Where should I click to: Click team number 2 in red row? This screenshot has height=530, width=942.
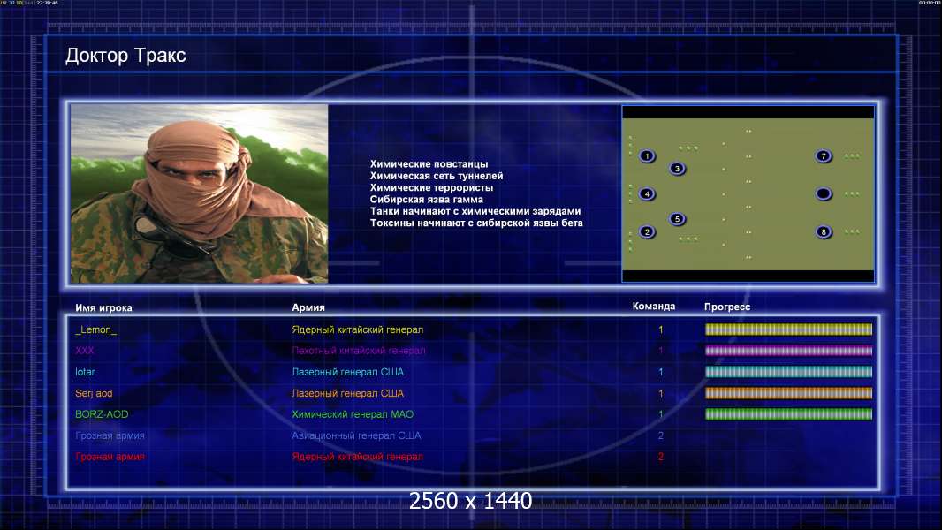tap(661, 457)
